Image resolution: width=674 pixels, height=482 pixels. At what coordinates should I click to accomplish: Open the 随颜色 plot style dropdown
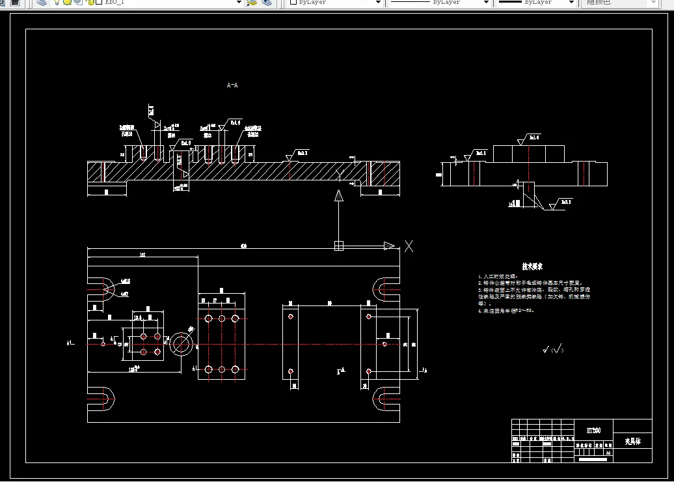[x=653, y=3]
